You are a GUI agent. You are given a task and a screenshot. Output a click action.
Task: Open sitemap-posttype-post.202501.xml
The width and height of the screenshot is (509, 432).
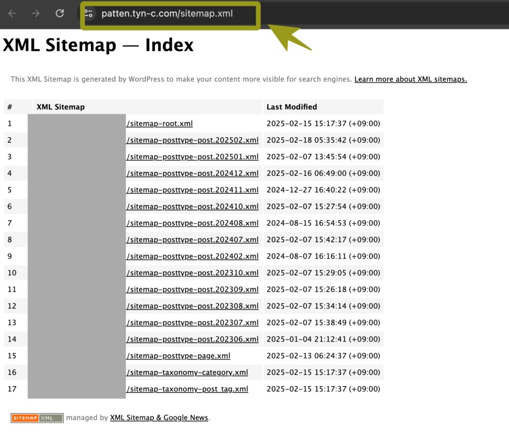coord(192,157)
